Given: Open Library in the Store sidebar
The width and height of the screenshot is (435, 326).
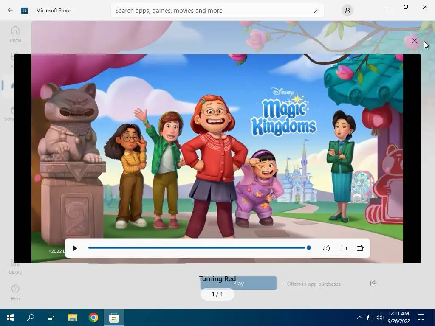Looking at the screenshot, I should tap(15, 266).
